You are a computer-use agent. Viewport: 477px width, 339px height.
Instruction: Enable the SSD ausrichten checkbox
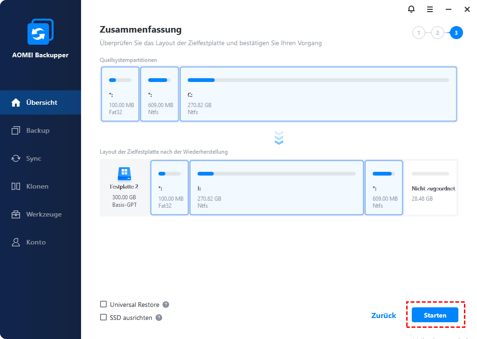[x=103, y=318]
